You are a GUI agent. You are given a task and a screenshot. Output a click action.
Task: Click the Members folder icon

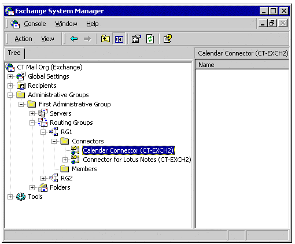(x=65, y=169)
